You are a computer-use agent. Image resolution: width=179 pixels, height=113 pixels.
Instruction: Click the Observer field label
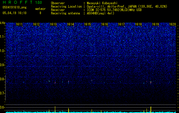[x=58, y=3]
